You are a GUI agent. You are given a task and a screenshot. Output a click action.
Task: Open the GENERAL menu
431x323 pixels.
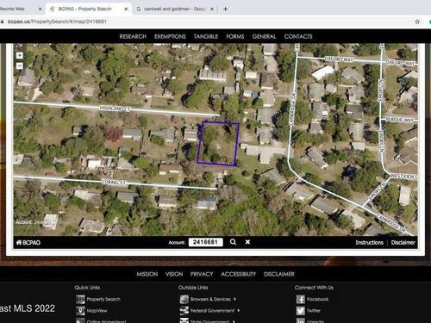[264, 36]
